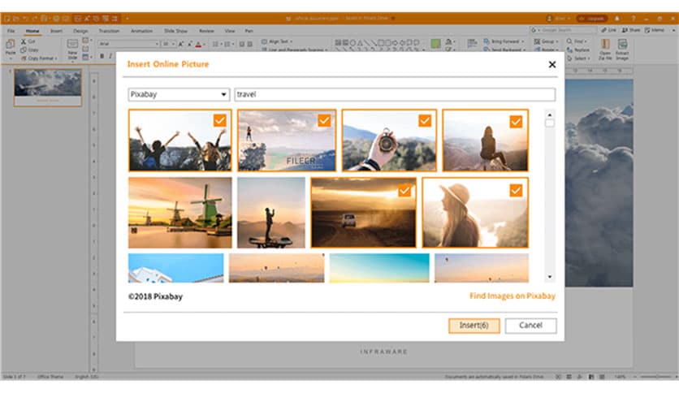Uncheck the hand holding compass photo checkbox
Viewport: 679px width, 393px height.
(425, 120)
